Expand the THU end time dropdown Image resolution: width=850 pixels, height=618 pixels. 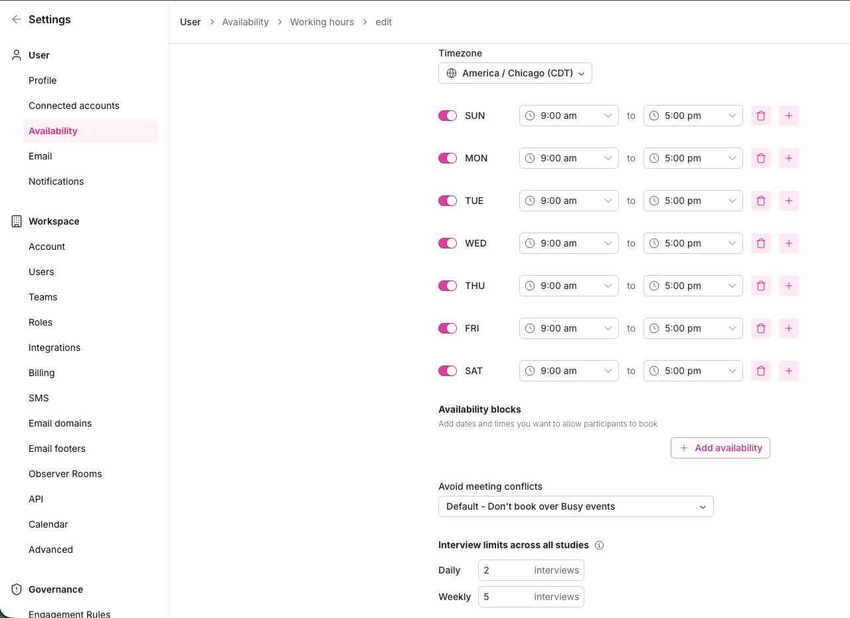(x=693, y=286)
